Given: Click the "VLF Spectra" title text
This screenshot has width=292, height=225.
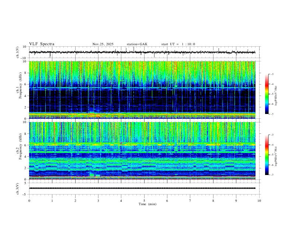Looking at the screenshot, I should (x=42, y=44).
